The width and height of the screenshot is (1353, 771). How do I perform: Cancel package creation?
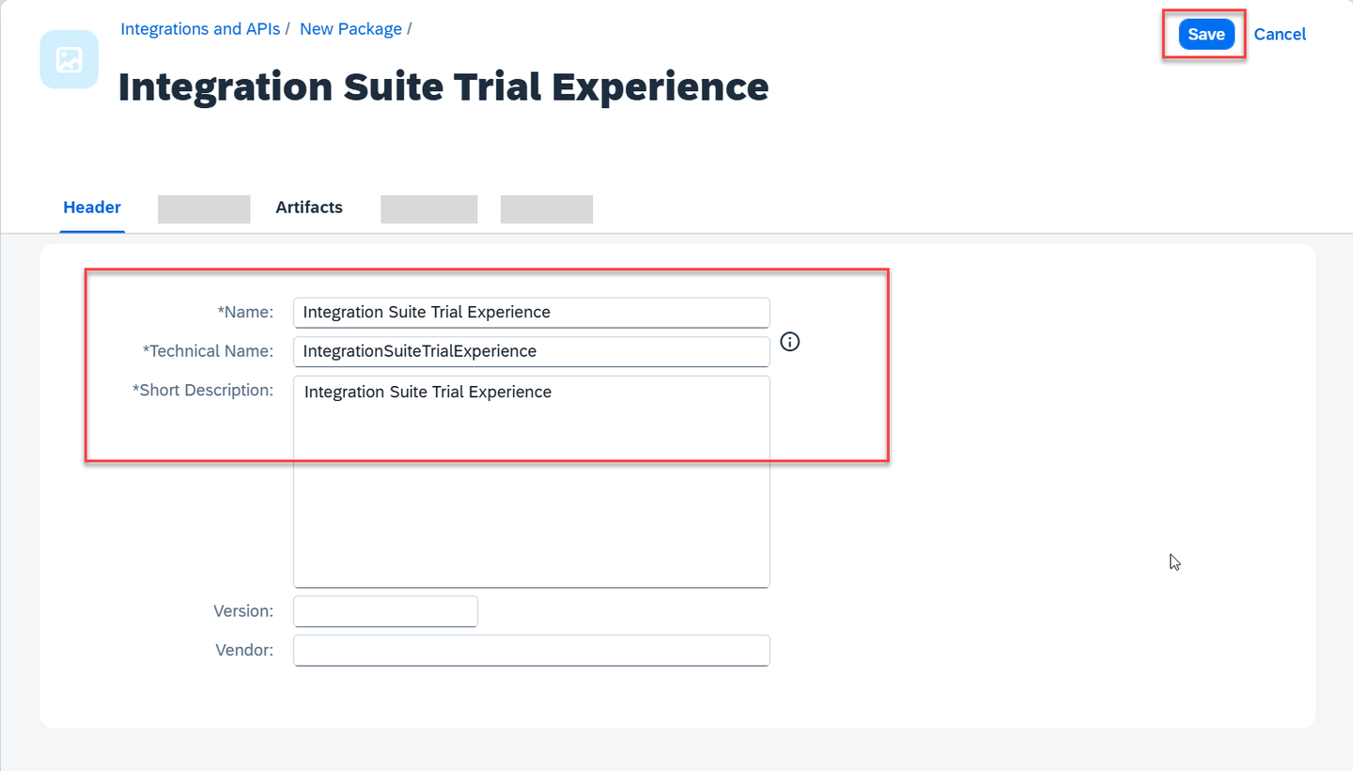[1280, 34]
